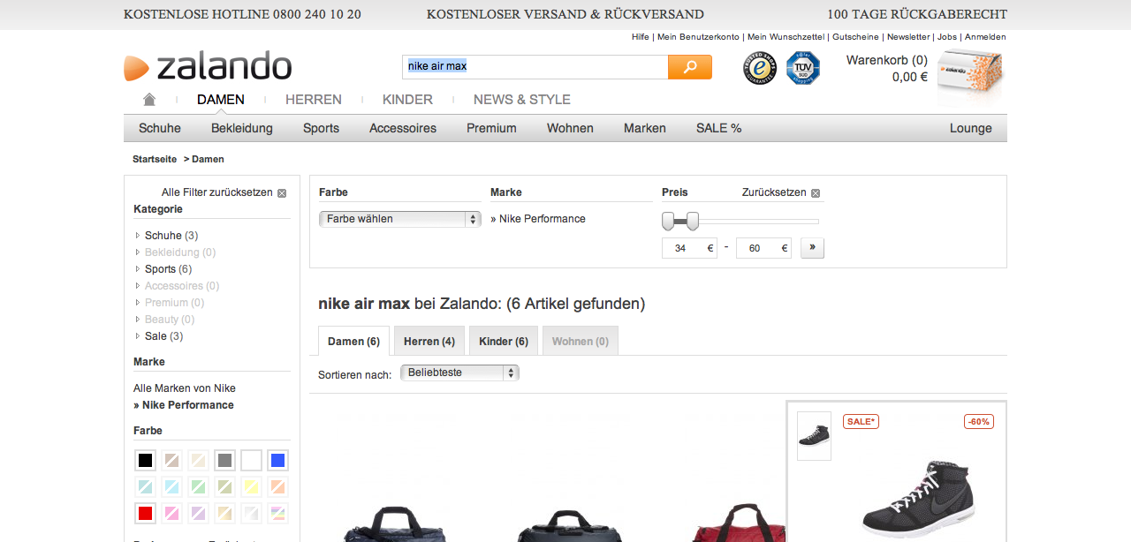This screenshot has height=542, width=1131.
Task: Reset all filters using the x icon
Action: pos(282,193)
